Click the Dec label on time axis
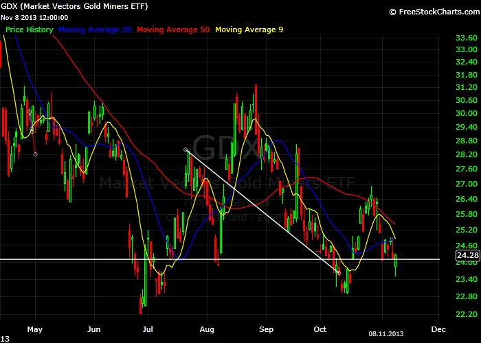 point(438,329)
